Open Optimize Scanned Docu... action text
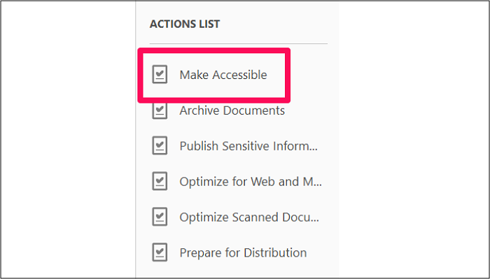 (x=249, y=217)
